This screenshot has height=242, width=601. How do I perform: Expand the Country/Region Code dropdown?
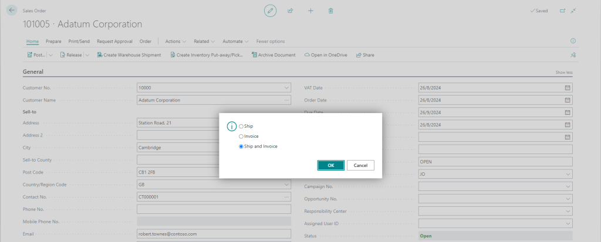pos(286,184)
